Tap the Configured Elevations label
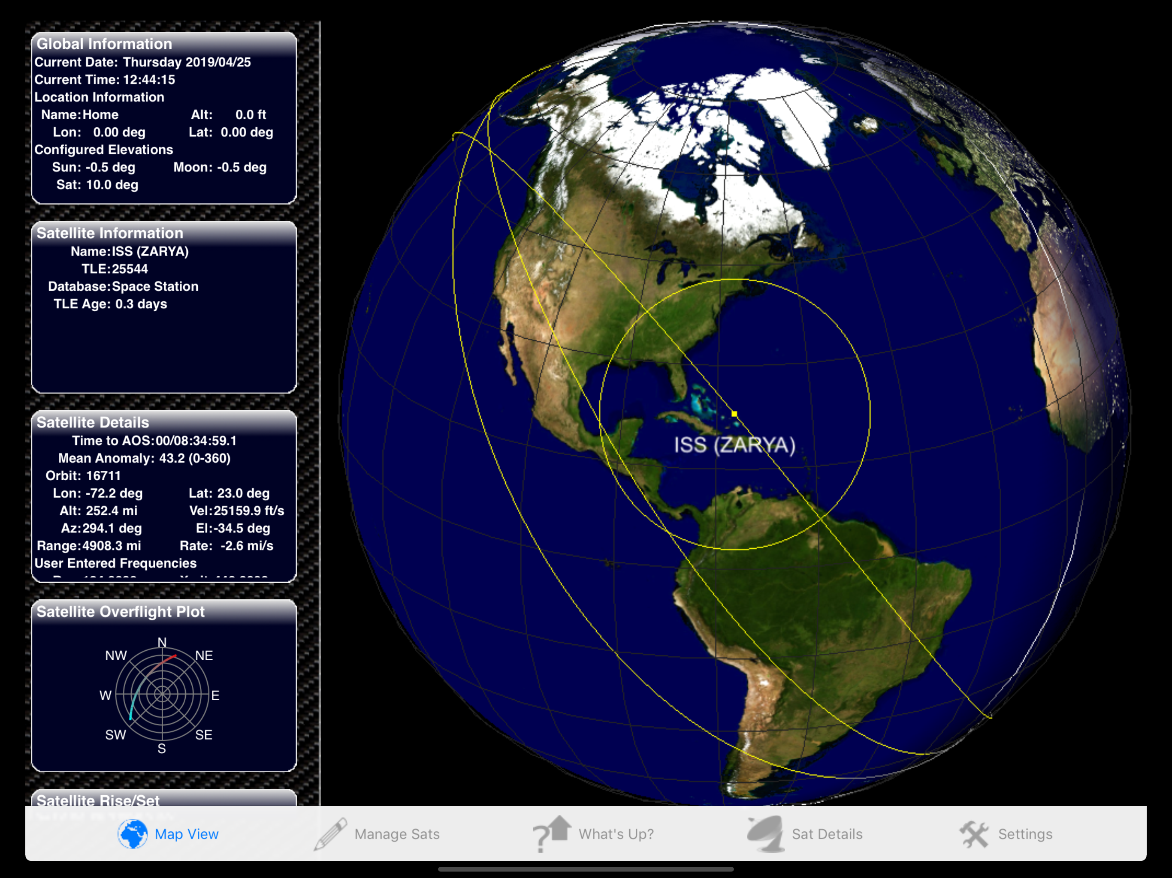This screenshot has height=878, width=1172. coord(104,150)
